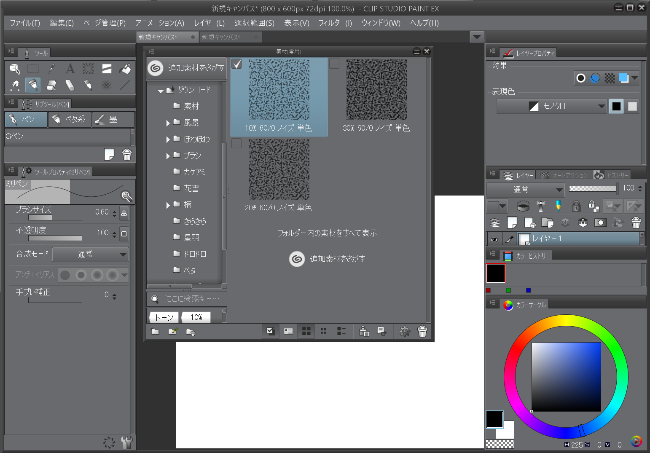
Task: Open the blending mode dropdown in tool properties
Action: pos(90,255)
